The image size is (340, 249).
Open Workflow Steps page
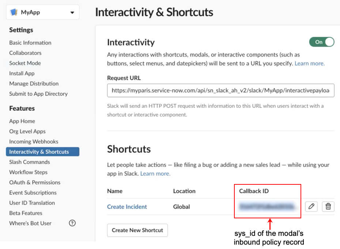(x=28, y=172)
